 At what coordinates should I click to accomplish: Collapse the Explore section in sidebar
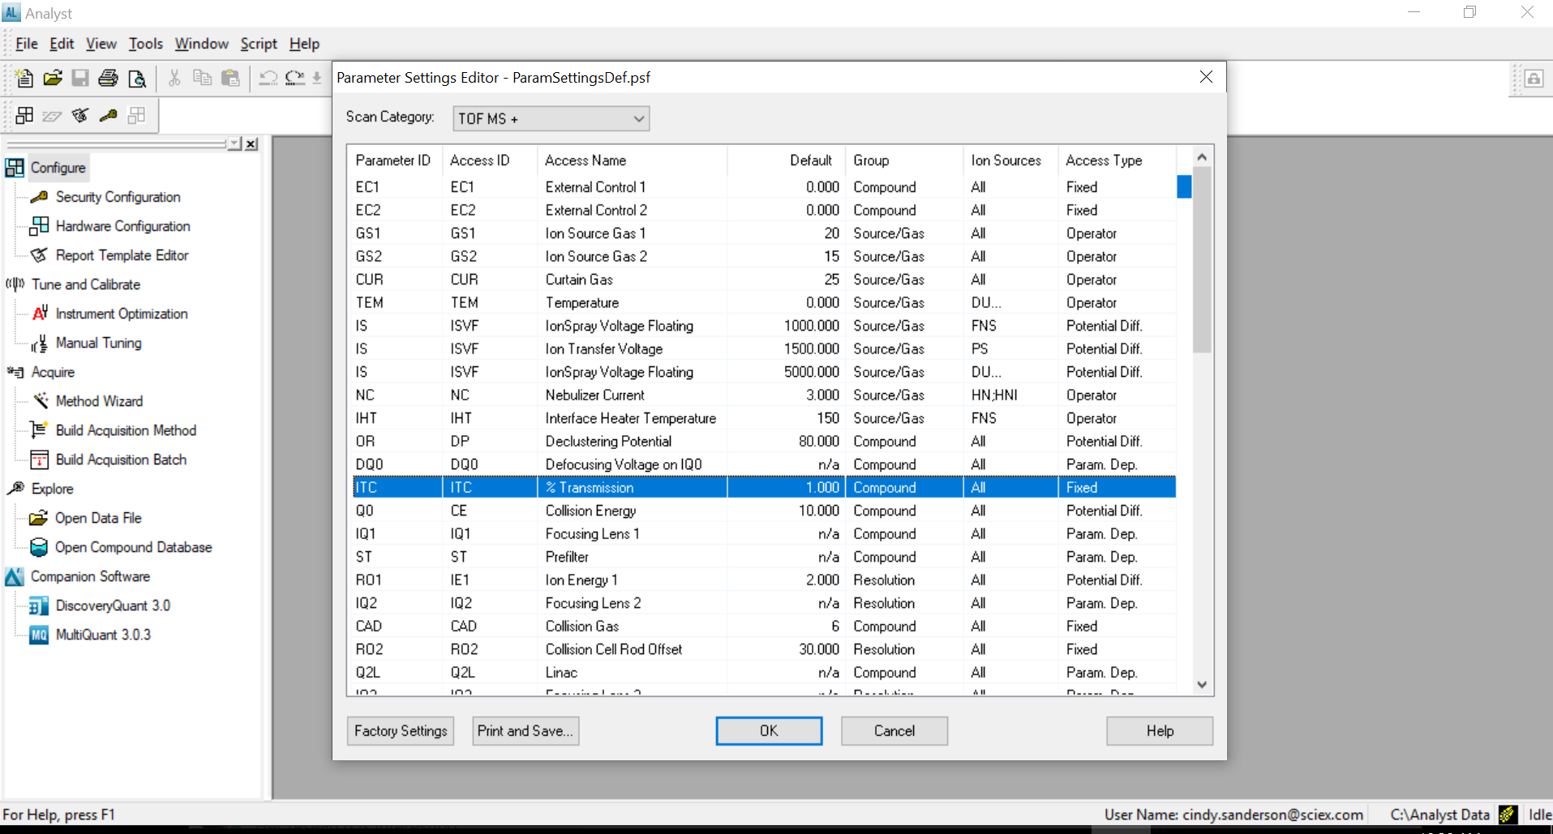(51, 489)
